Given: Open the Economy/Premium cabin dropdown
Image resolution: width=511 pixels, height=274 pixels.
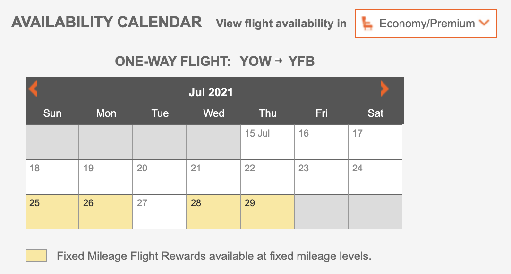Looking at the screenshot, I should pyautogui.click(x=426, y=23).
